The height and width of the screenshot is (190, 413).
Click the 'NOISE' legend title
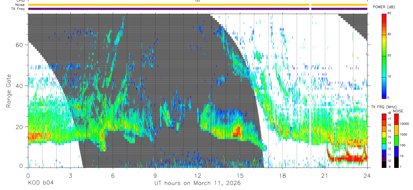click(398, 111)
